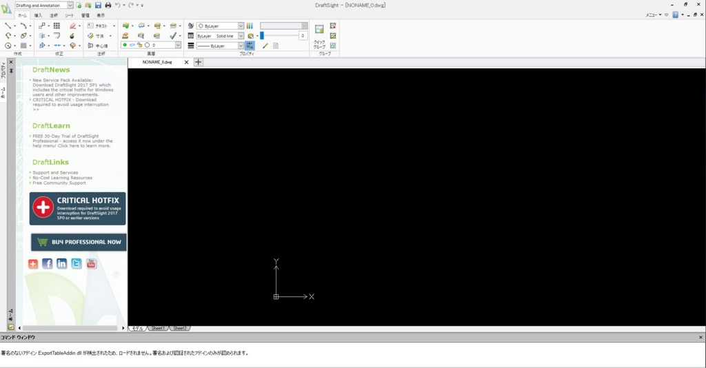Viewport: 706px width, 368px height.
Task: Click the BUY PROFESSIONAL NOW button
Action: 79,242
